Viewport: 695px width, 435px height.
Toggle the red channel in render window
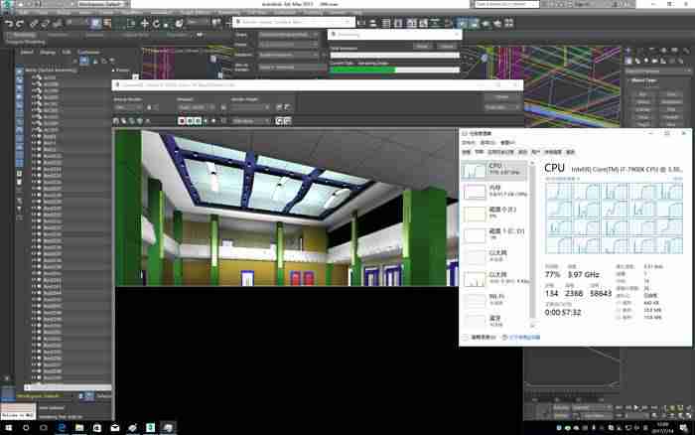point(182,120)
